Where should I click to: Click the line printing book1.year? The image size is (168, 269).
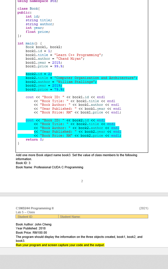77,109
